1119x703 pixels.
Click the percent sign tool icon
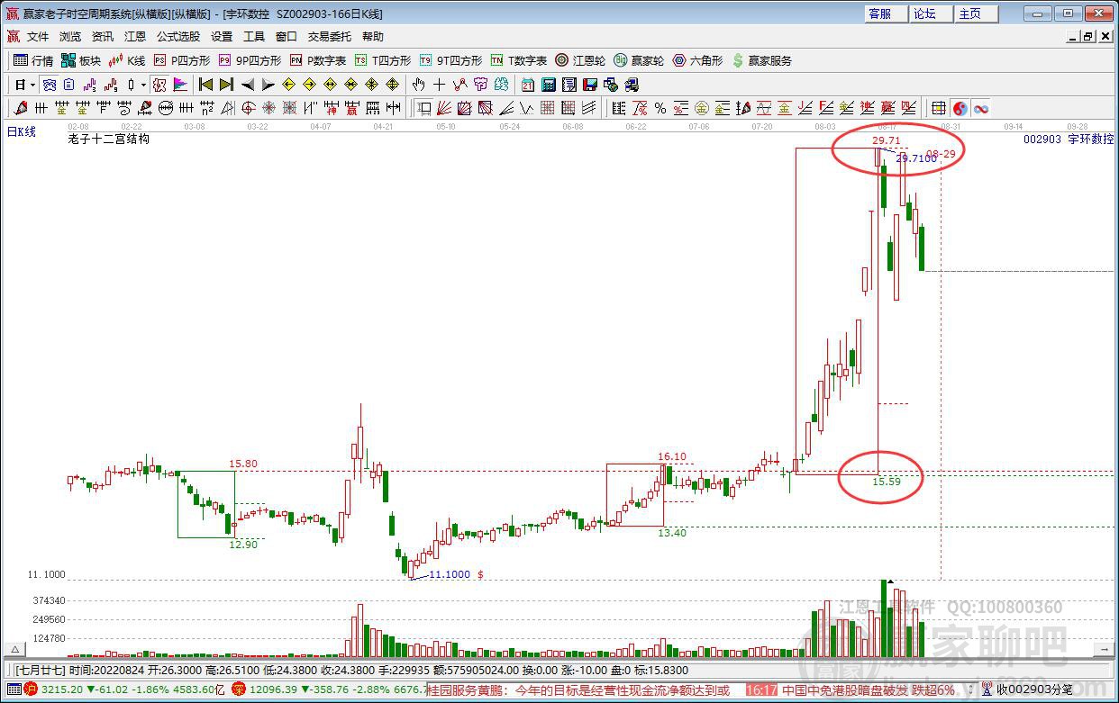[661, 108]
